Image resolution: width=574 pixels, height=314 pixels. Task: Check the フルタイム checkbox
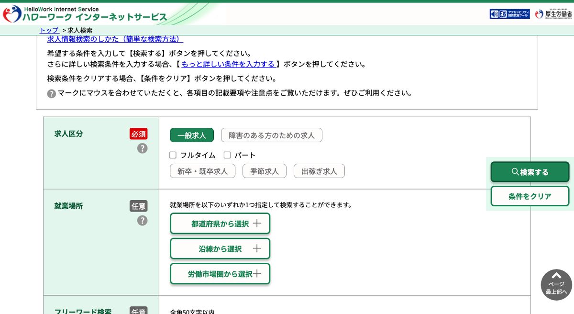pos(173,155)
